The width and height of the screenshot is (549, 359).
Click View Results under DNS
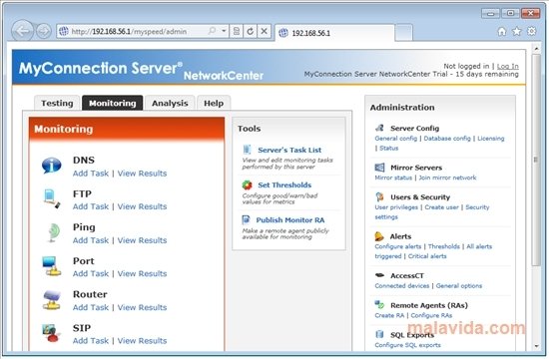(142, 174)
